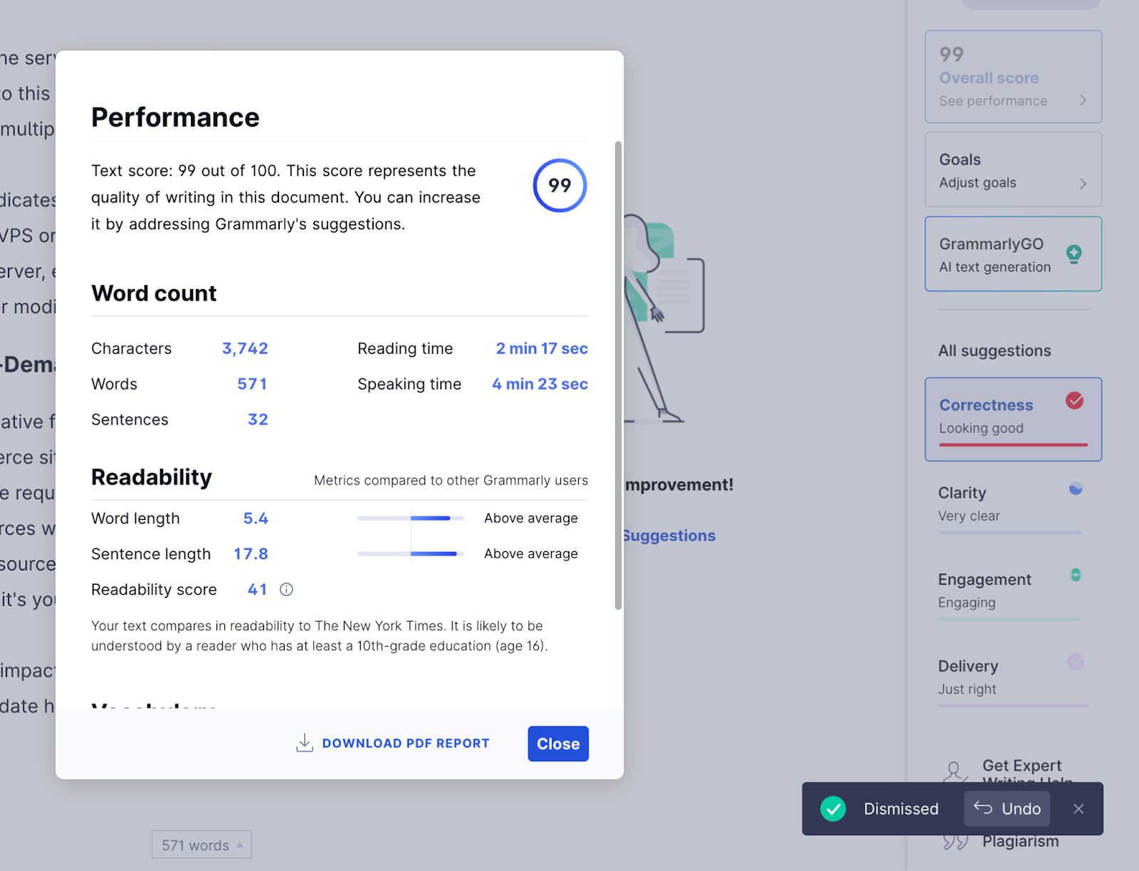Click the Sentences value 32
The height and width of the screenshot is (871, 1139).
click(x=258, y=419)
